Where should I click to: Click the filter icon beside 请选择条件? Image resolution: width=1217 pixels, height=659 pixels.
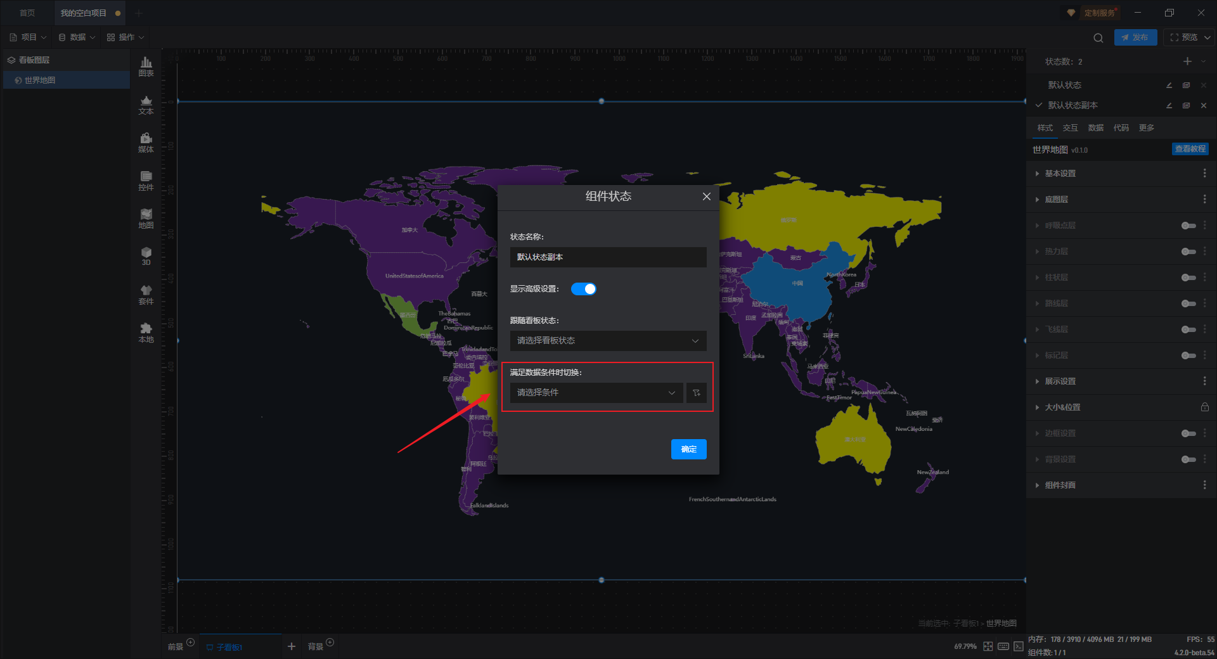point(696,393)
